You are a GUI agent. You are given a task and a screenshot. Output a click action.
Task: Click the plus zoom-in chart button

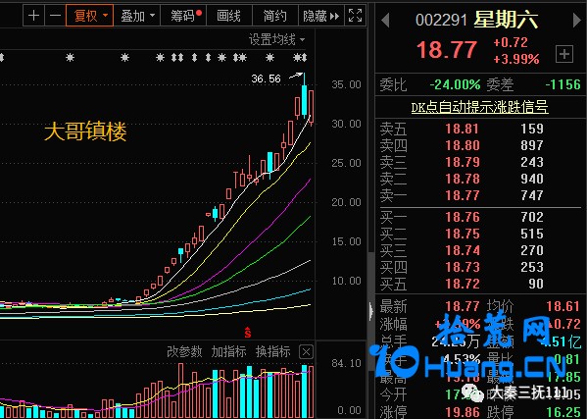pyautogui.click(x=33, y=16)
